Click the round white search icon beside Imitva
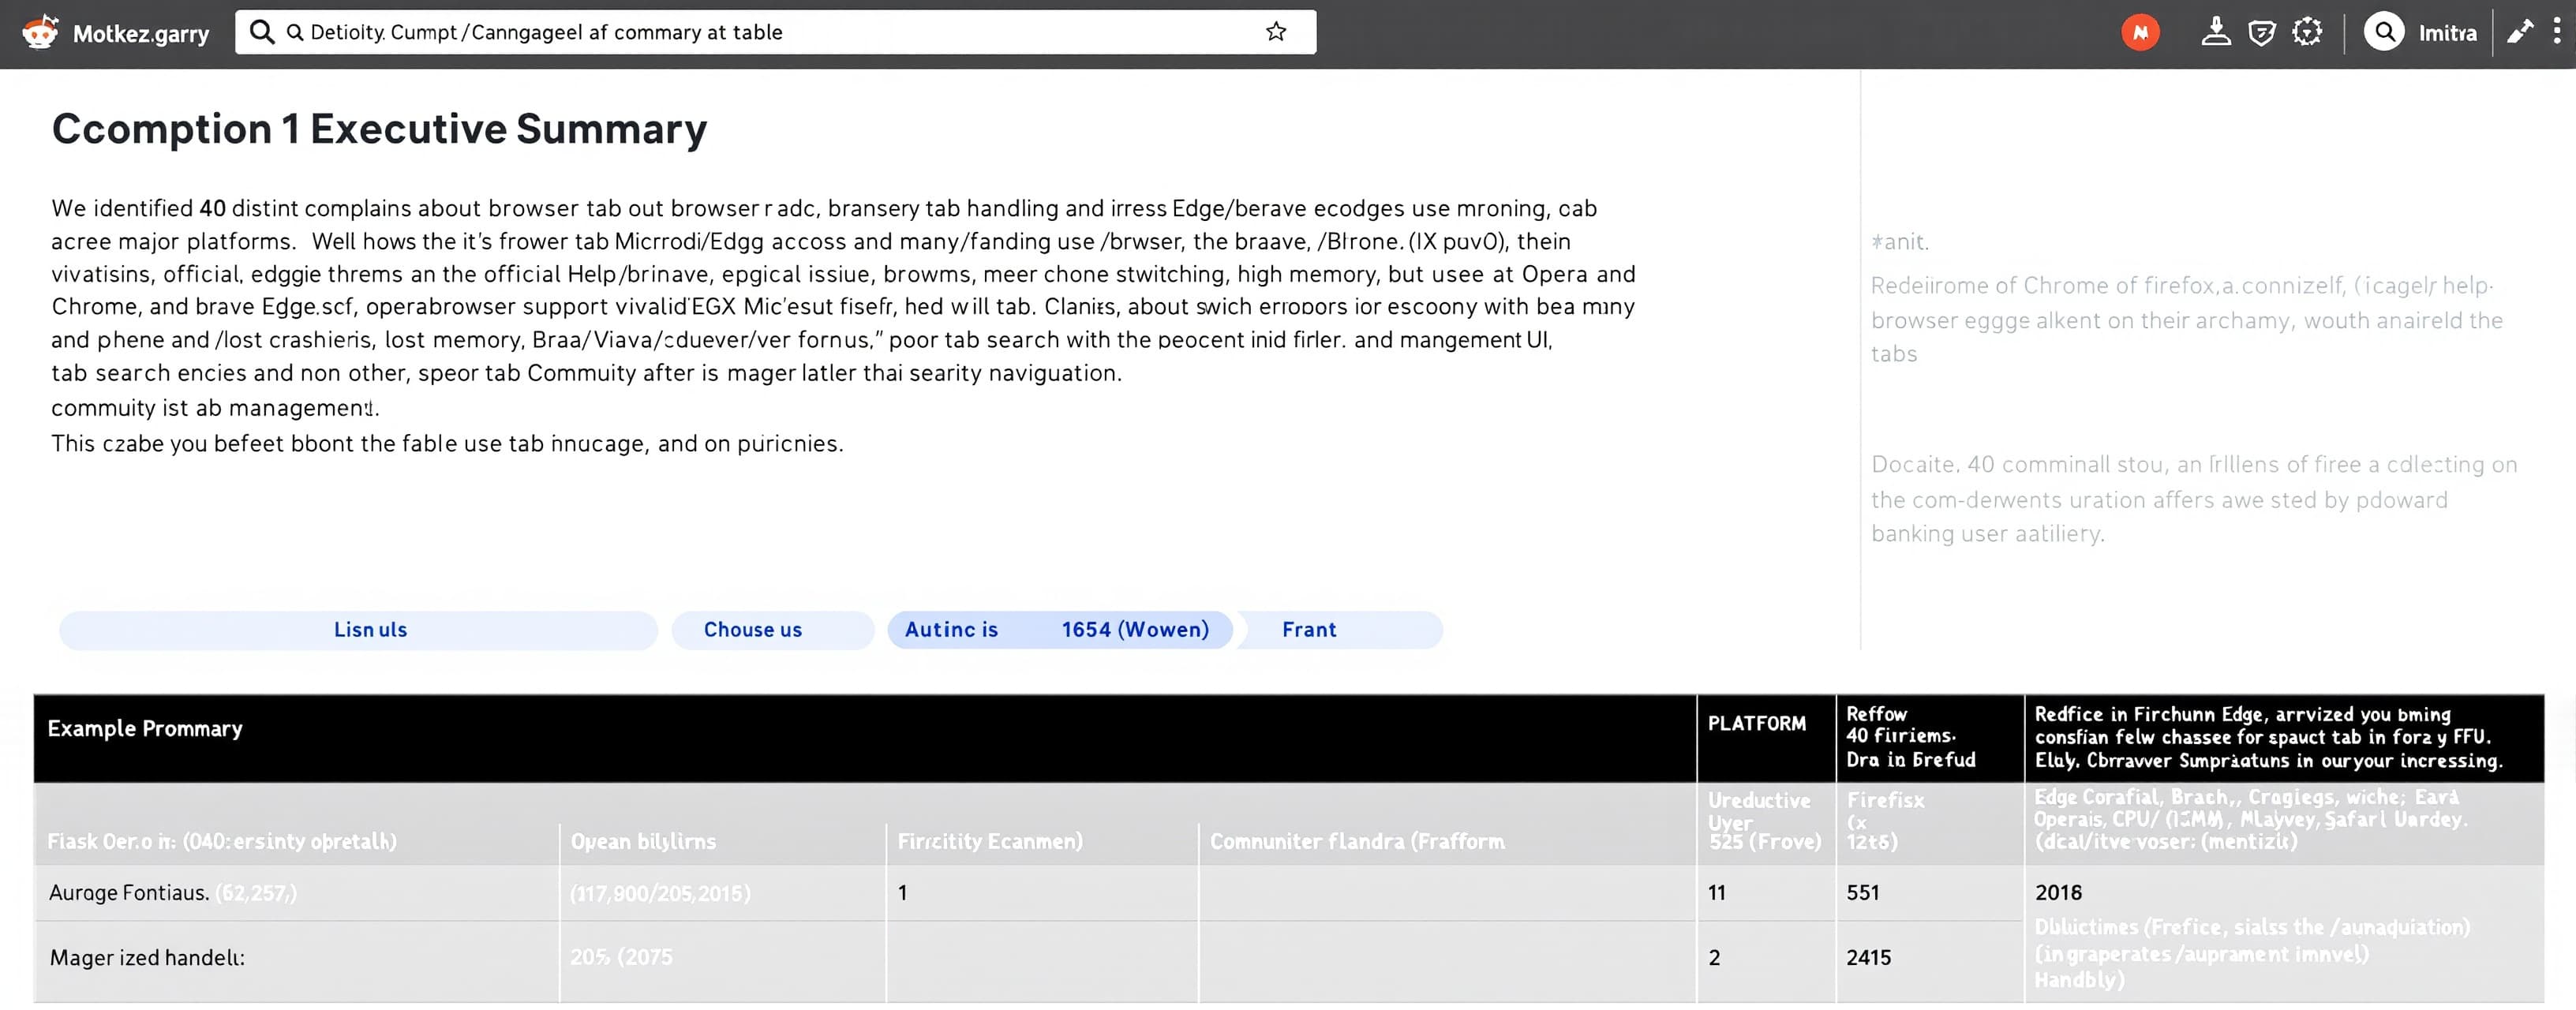This screenshot has width=2576, height=1010. tap(2384, 32)
